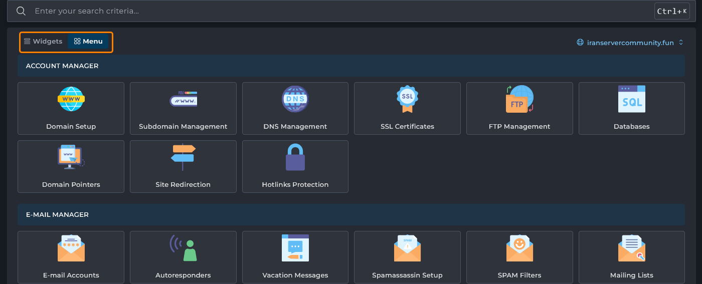
Task: Open SSL Certificates badge icon
Action: [407, 99]
